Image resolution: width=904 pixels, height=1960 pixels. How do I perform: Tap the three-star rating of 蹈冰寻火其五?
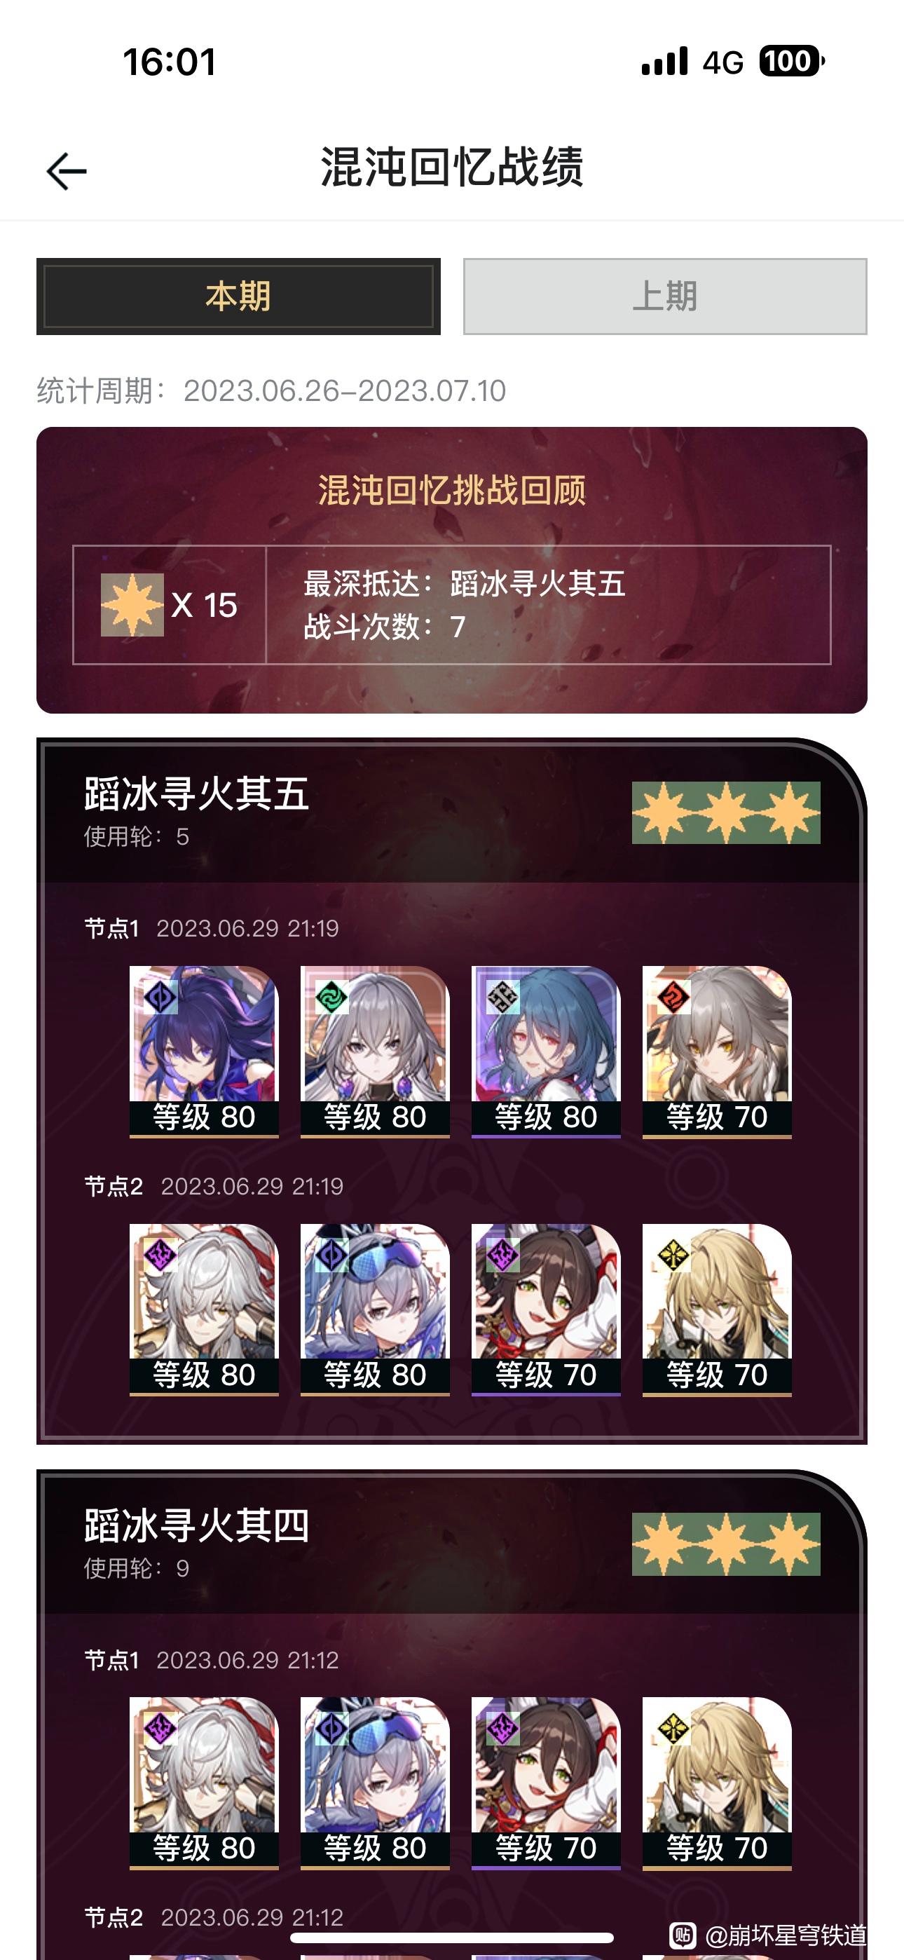pyautogui.click(x=726, y=812)
